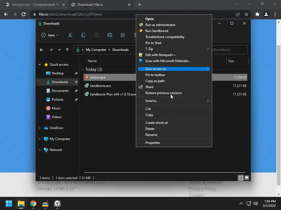Expand Give access to submenu arrow

point(208,69)
